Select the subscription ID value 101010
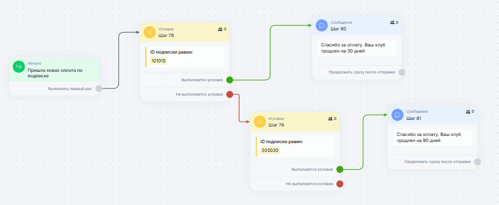This screenshot has width=499, height=205. (159, 61)
